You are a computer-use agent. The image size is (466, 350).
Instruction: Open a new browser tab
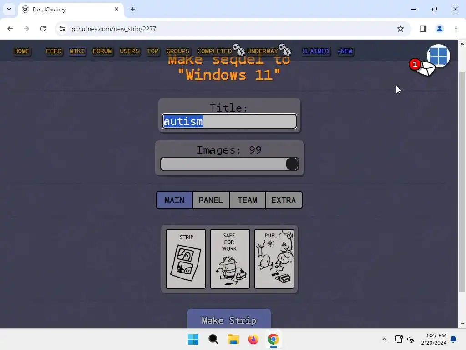pyautogui.click(x=133, y=9)
